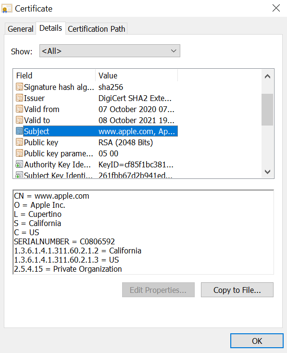Click the Copy to File button
Viewport: 287px width, 353px height.
click(237, 290)
